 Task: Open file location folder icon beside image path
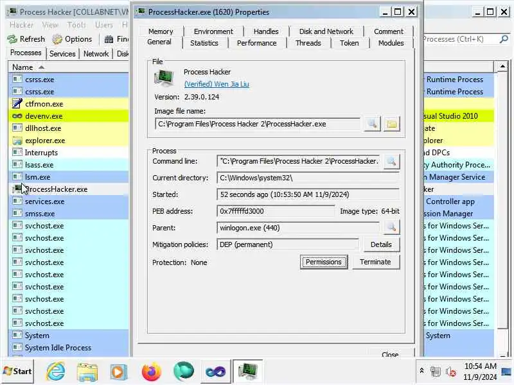[x=392, y=124]
